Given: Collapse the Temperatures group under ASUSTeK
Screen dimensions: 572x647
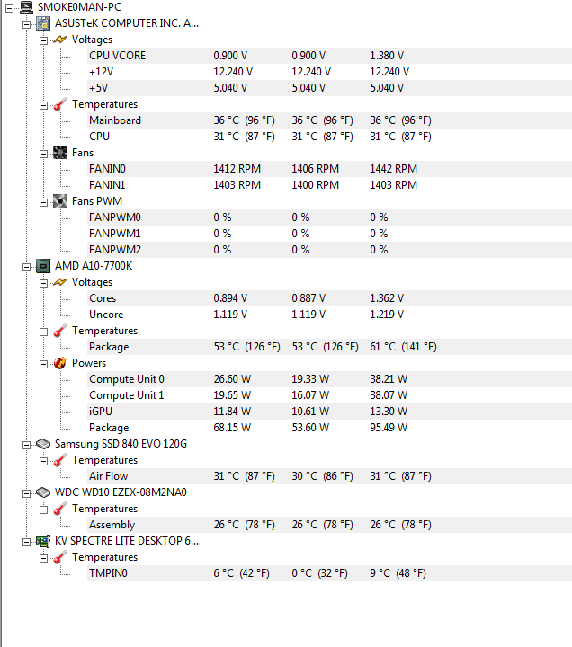Looking at the screenshot, I should coord(43,105).
